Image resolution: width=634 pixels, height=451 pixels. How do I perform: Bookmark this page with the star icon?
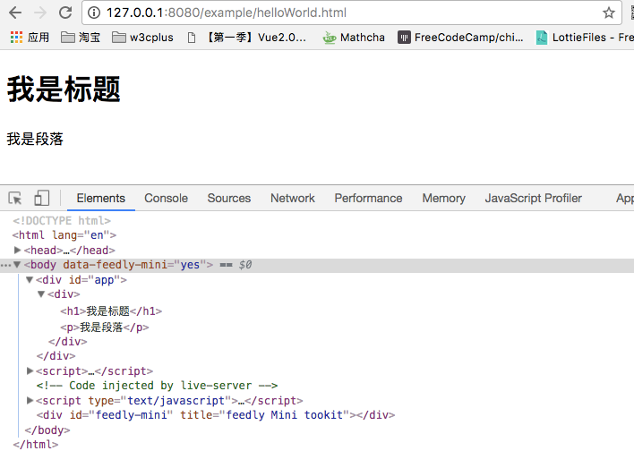point(609,13)
